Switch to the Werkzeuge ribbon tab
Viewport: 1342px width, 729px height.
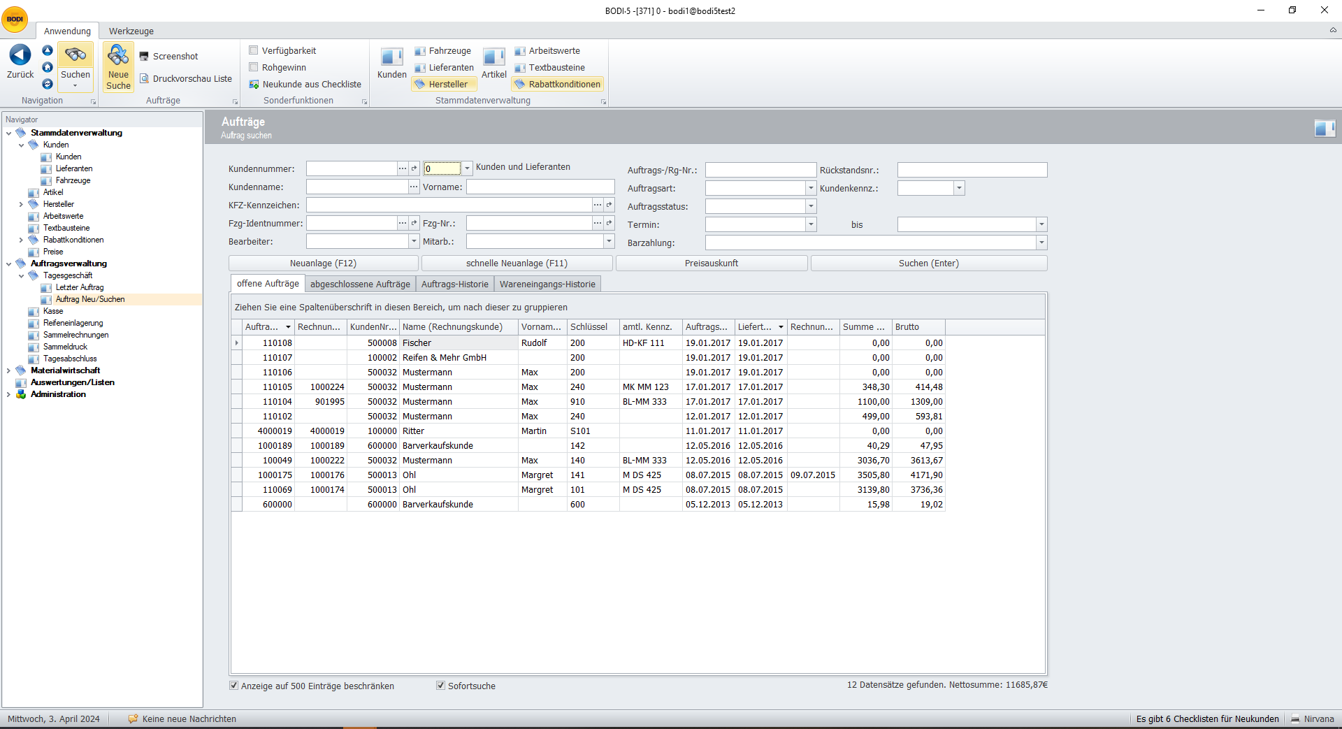(131, 31)
